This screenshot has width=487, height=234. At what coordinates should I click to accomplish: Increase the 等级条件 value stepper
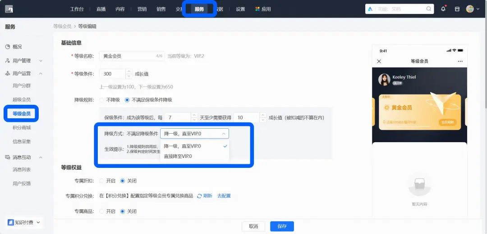(129, 72)
